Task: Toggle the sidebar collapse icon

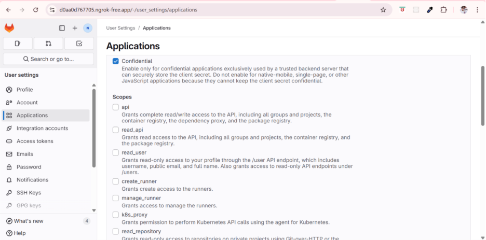Action: [x=62, y=28]
